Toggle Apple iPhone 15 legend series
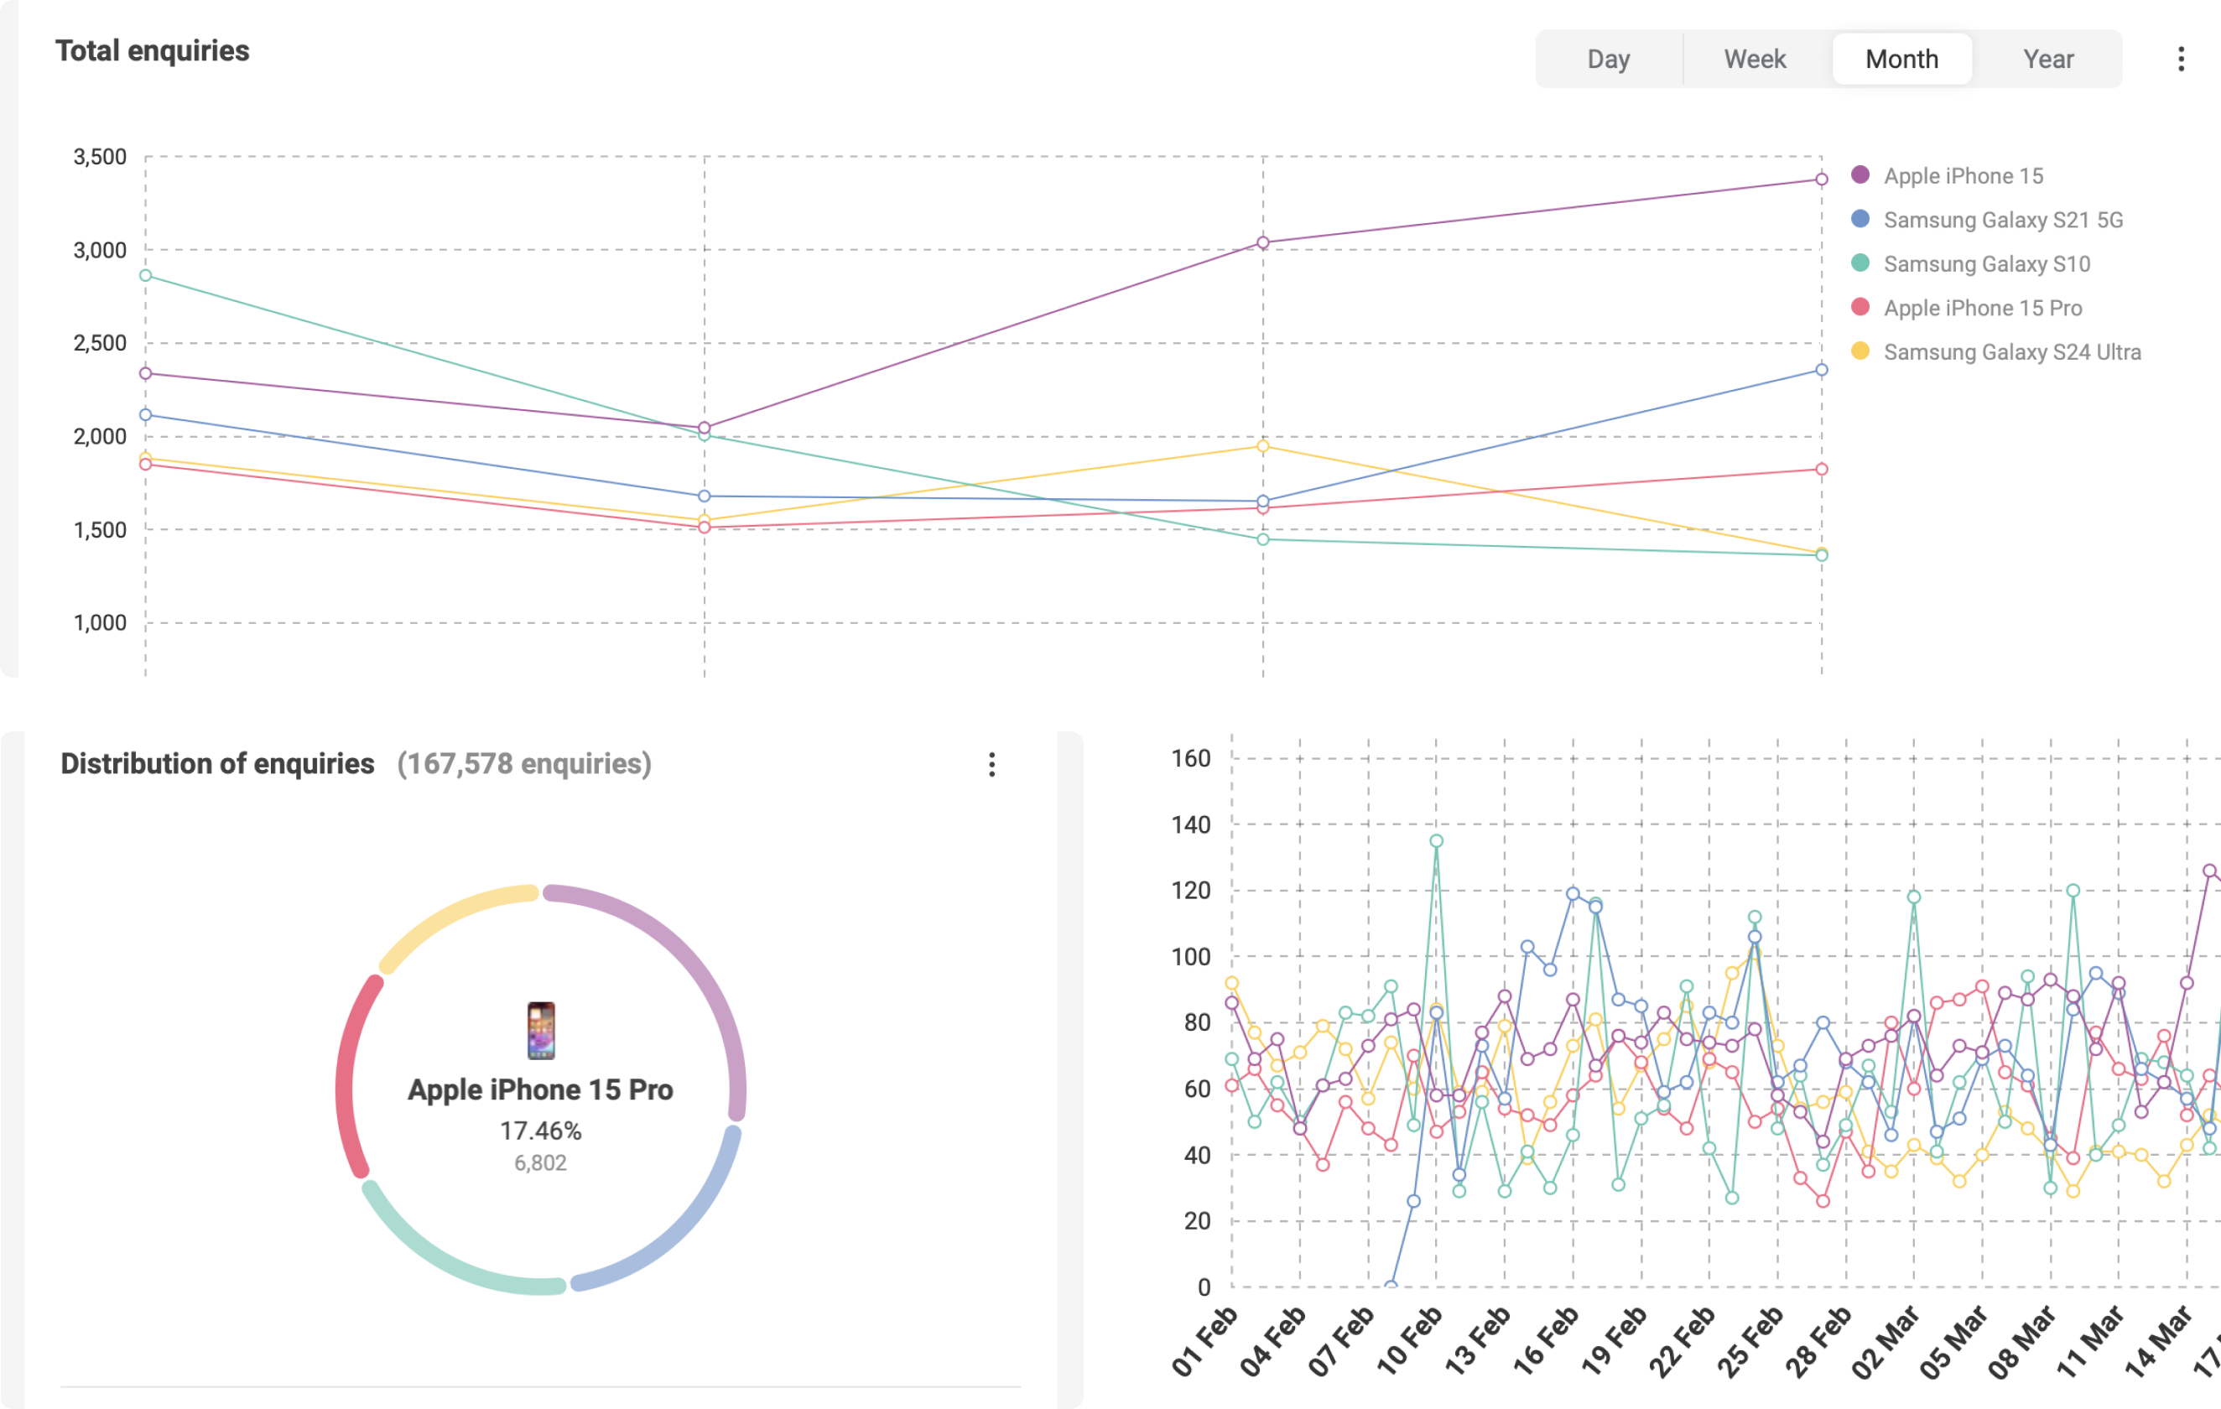Image resolution: width=2221 pixels, height=1409 pixels. [x=1963, y=175]
